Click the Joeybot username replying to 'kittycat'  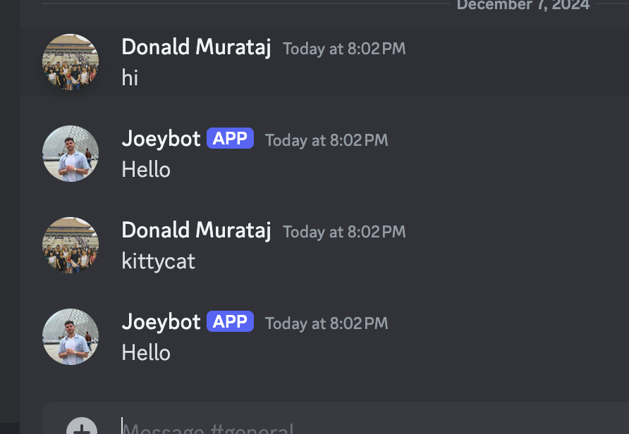coord(161,322)
